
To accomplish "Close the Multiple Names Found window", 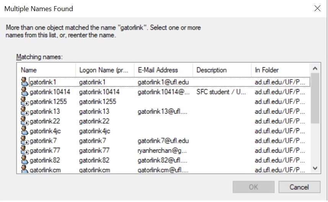I will pyautogui.click(x=317, y=8).
